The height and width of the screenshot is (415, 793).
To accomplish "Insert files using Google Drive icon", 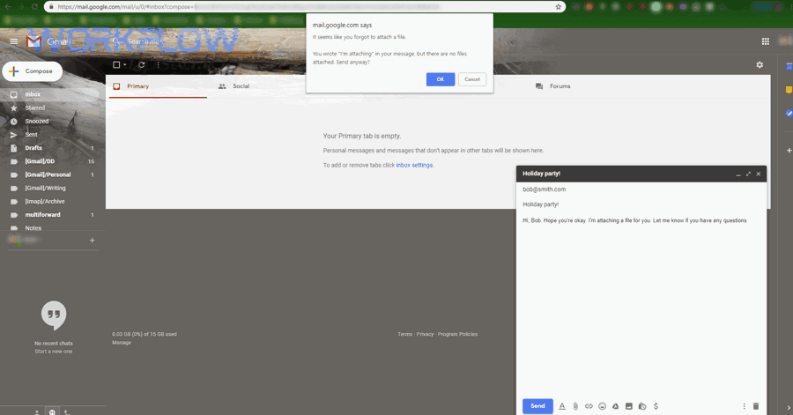I will click(615, 406).
